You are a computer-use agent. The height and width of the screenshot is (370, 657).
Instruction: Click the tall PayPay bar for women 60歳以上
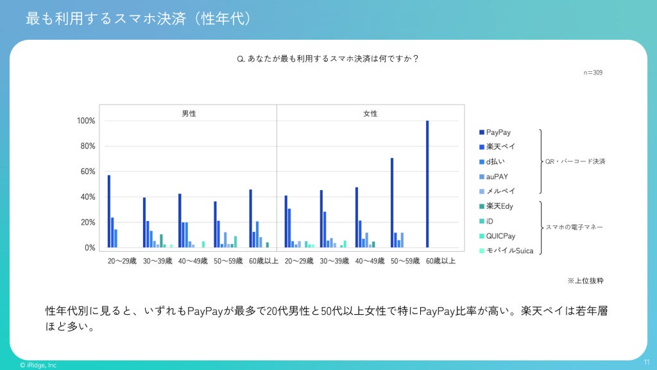click(427, 184)
